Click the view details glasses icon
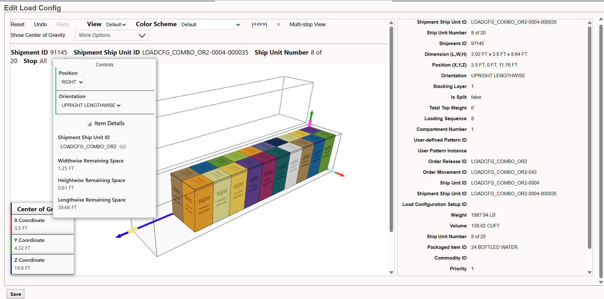The image size is (604, 299). pos(123,147)
